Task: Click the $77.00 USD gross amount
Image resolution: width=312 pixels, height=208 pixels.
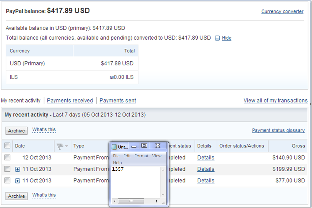Action: coord(290,180)
